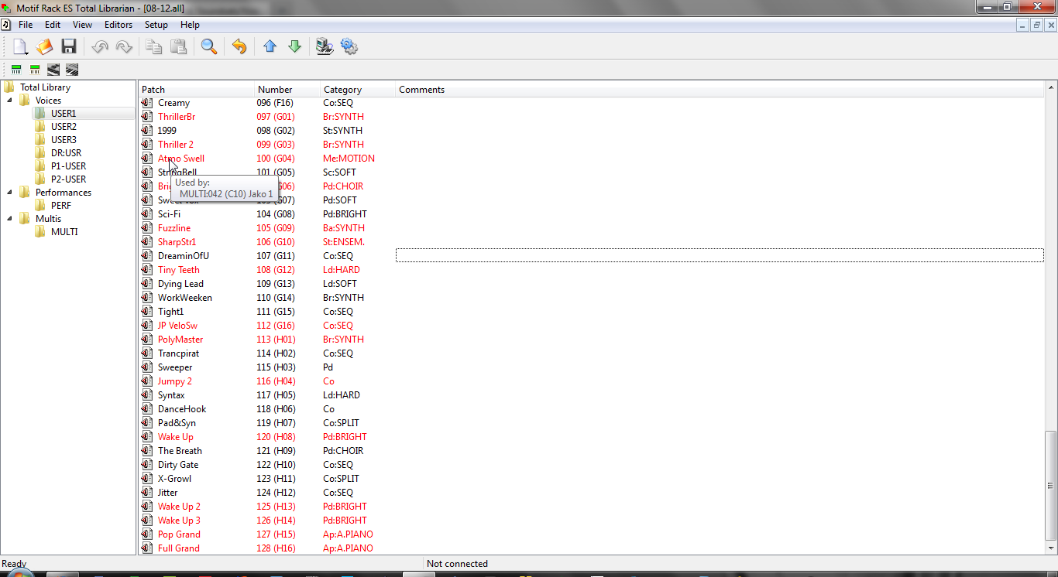Open the Help menu
The height and width of the screenshot is (577, 1058).
190,25
